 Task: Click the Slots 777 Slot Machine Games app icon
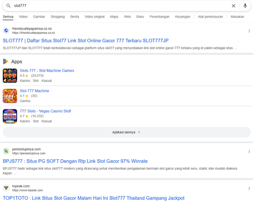tap(10, 76)
